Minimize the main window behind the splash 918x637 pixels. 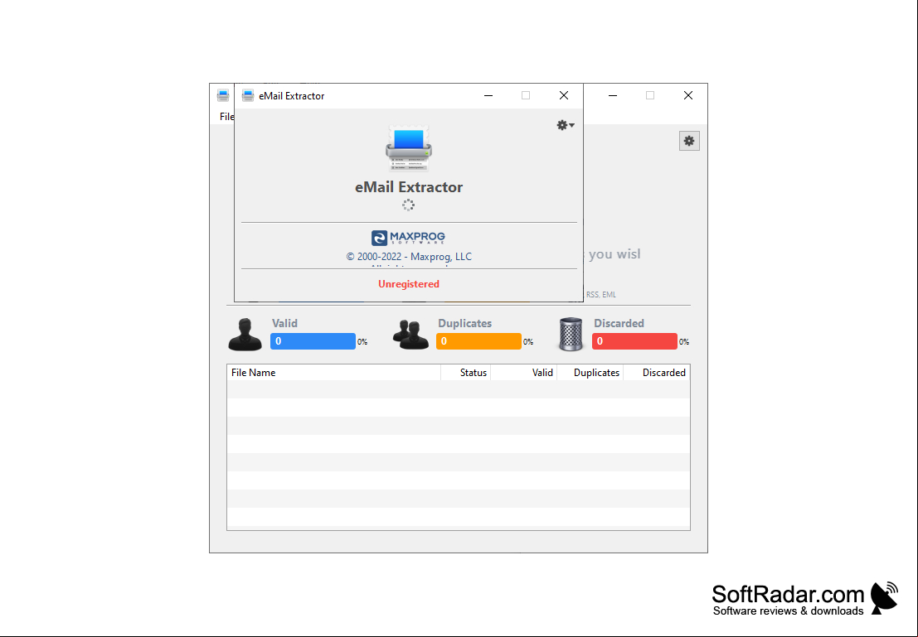click(613, 95)
